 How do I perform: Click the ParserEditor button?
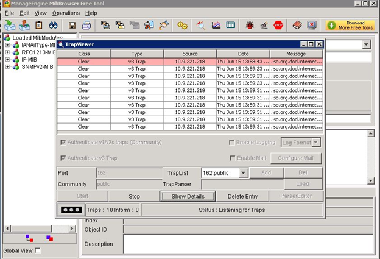(296, 196)
